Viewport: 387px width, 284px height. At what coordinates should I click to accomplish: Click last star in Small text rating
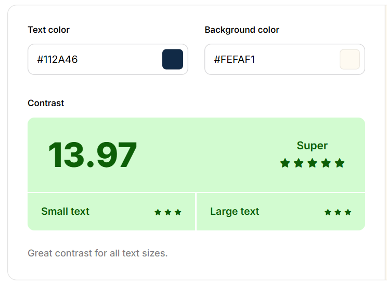pos(178,212)
